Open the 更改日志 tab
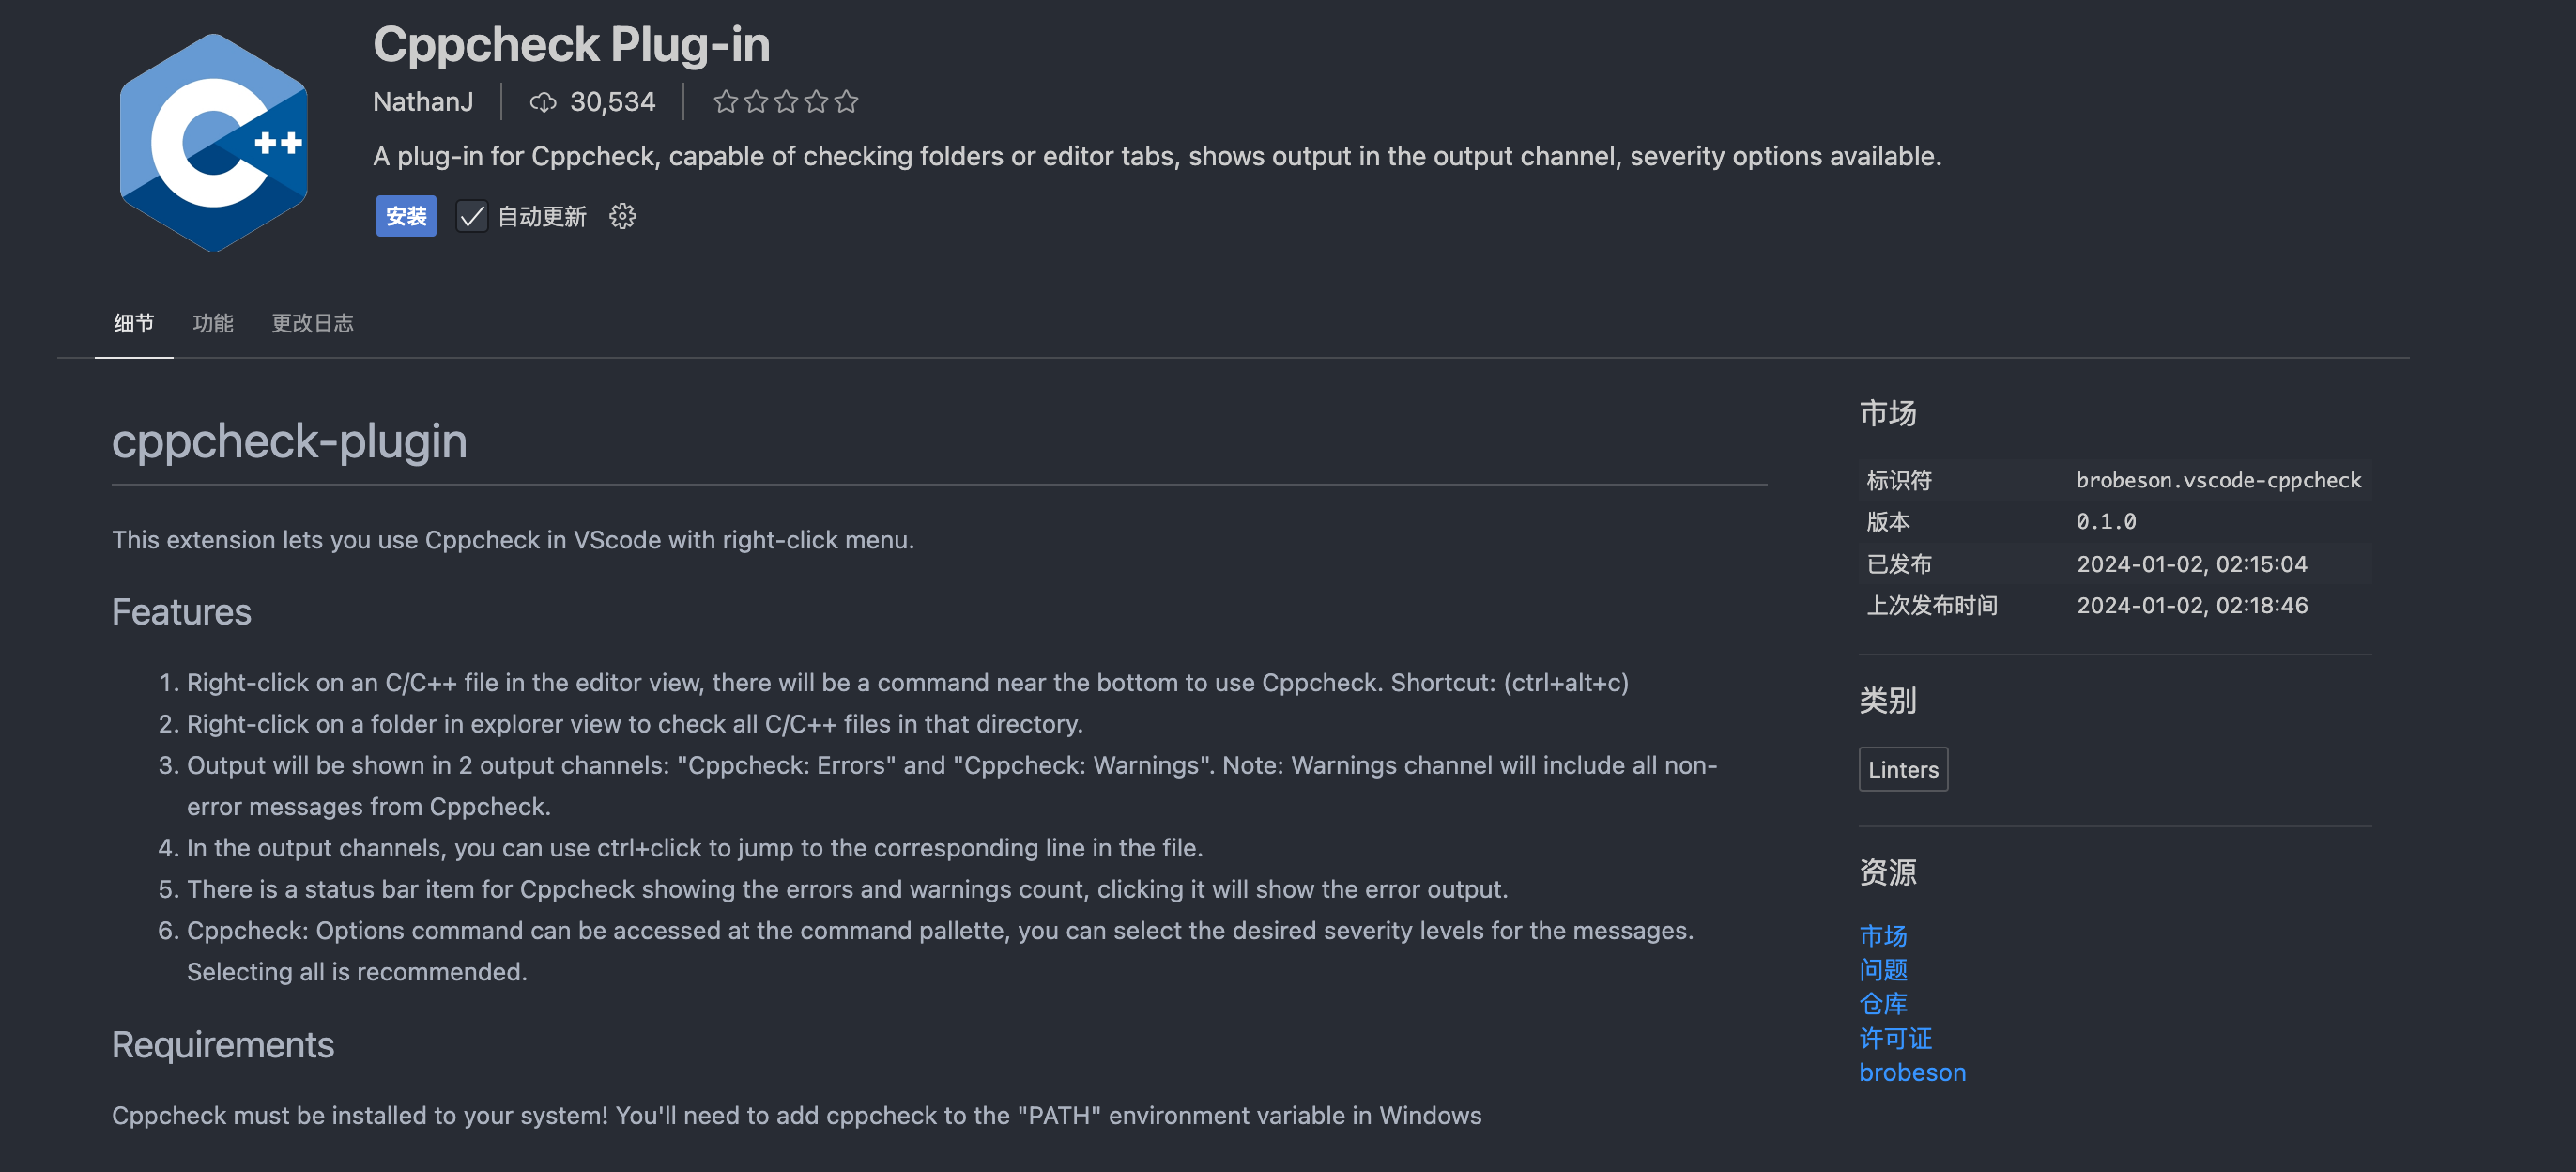Screen dimensions: 2576x1172 click(313, 323)
